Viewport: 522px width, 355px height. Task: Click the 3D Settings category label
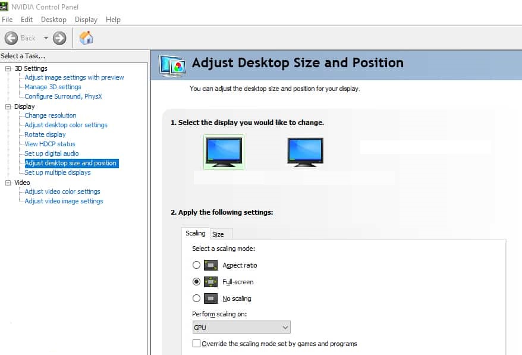pyautogui.click(x=31, y=68)
